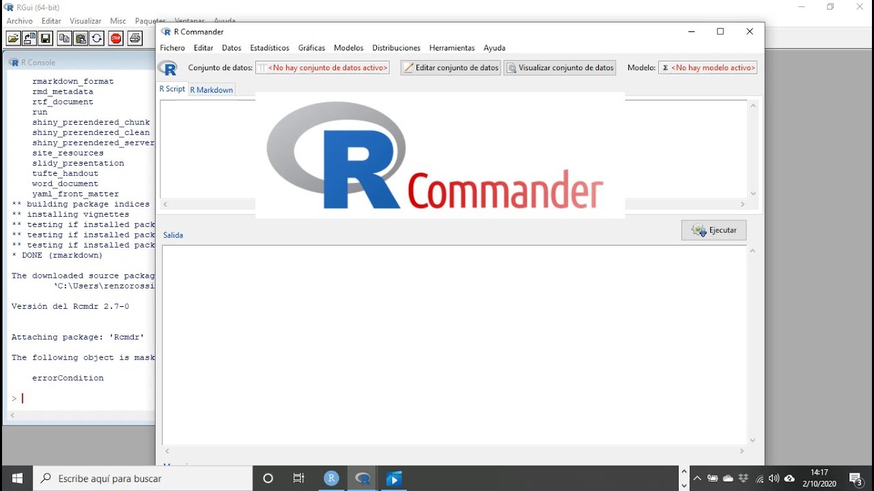Click the open script folder icon in RGui
Screen dimensions: 874x491
click(x=14, y=38)
